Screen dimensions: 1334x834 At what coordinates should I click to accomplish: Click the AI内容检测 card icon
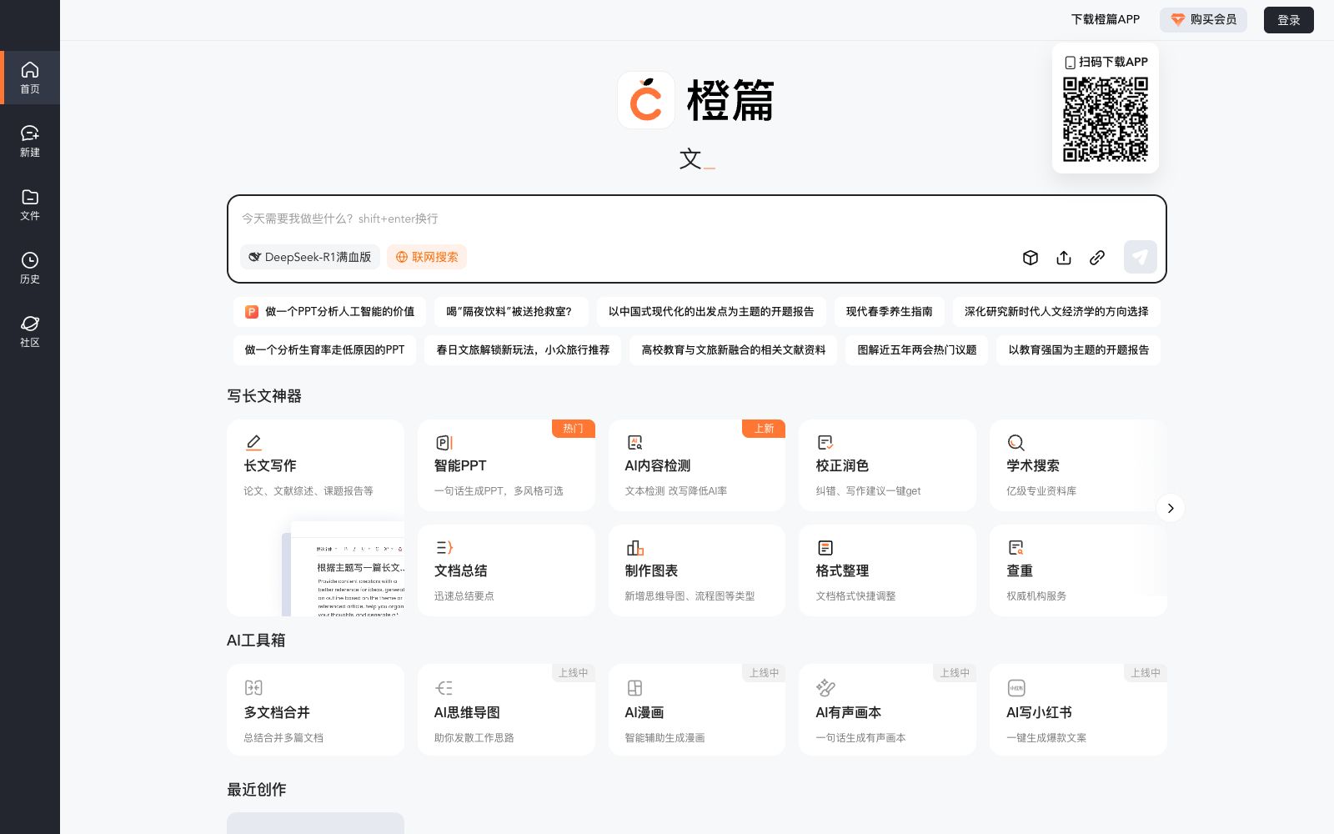coord(634,443)
